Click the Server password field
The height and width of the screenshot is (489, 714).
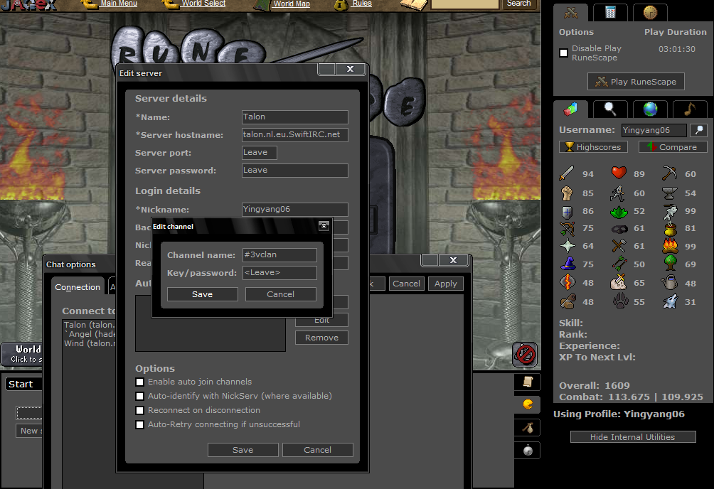[x=294, y=171]
